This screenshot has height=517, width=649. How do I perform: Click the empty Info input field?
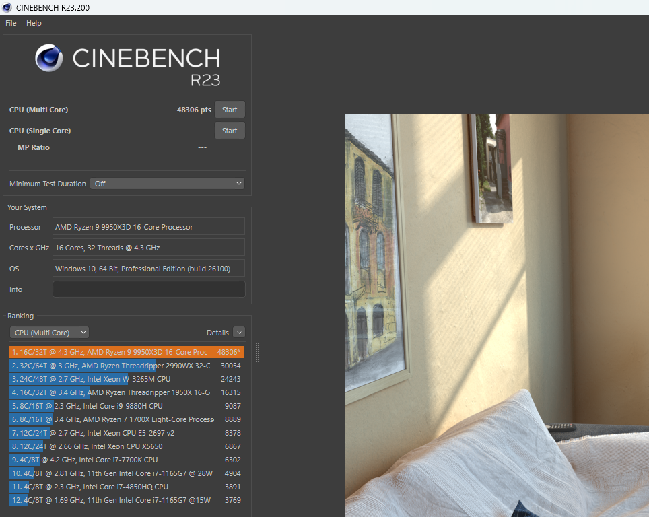[x=149, y=289]
